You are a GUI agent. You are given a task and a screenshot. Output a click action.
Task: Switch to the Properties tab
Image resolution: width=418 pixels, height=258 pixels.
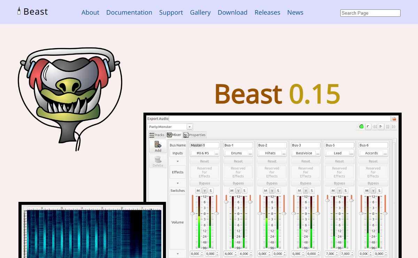click(195, 135)
